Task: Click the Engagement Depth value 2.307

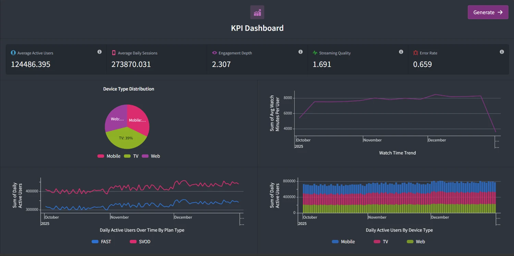Action: (x=221, y=64)
